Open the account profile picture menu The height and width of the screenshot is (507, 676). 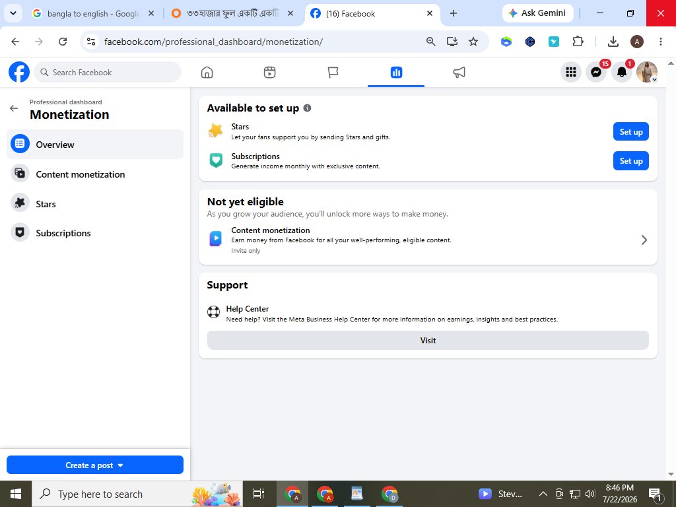point(647,72)
